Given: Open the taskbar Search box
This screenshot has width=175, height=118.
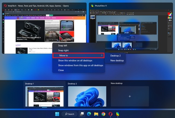Looking at the screenshot, I should pos(69,114).
